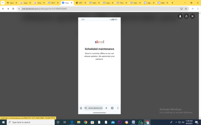The height and width of the screenshot is (125, 201).
Task: Open the site information icon in address bar
Action: (x=19, y=9)
